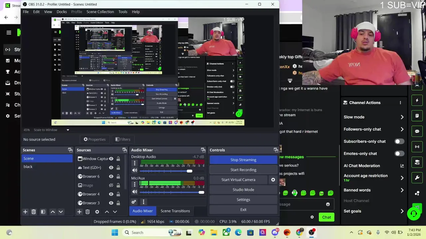Expand Slow mode options
Image resolution: width=426 pixels, height=239 pixels.
pos(402,117)
